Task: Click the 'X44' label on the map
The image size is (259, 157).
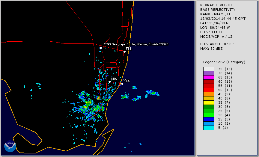Action: click(127, 81)
